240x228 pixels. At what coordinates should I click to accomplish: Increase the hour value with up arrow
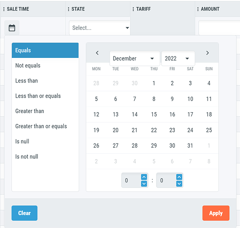pyautogui.click(x=144, y=177)
